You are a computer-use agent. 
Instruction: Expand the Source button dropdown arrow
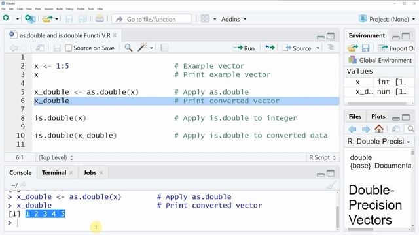click(x=318, y=48)
